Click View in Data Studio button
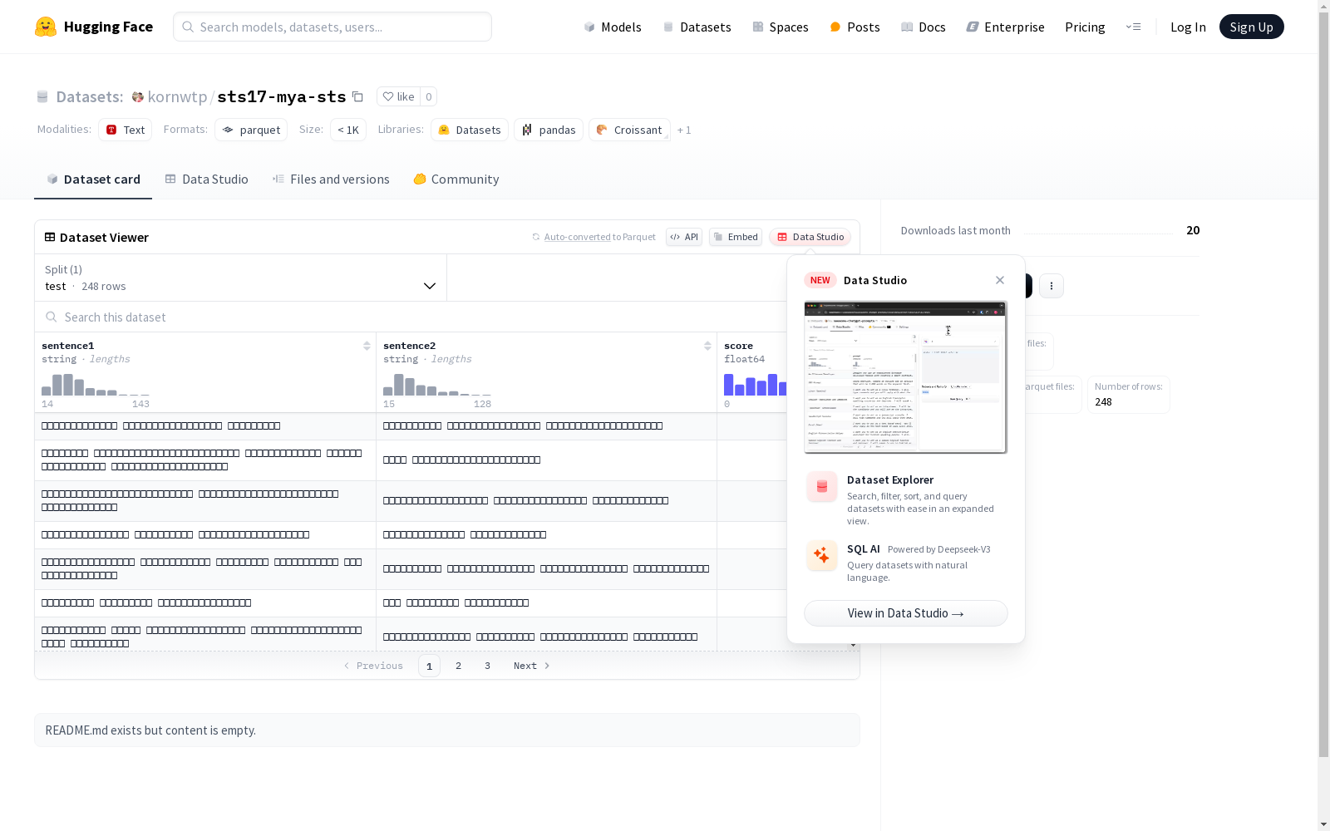The image size is (1330, 831). pyautogui.click(x=905, y=613)
